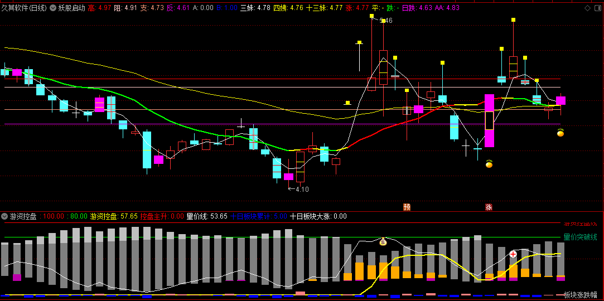Viewport: 604px width, 301px height.
Task: Click the 反: 4.61 value
Action: [x=178, y=8]
